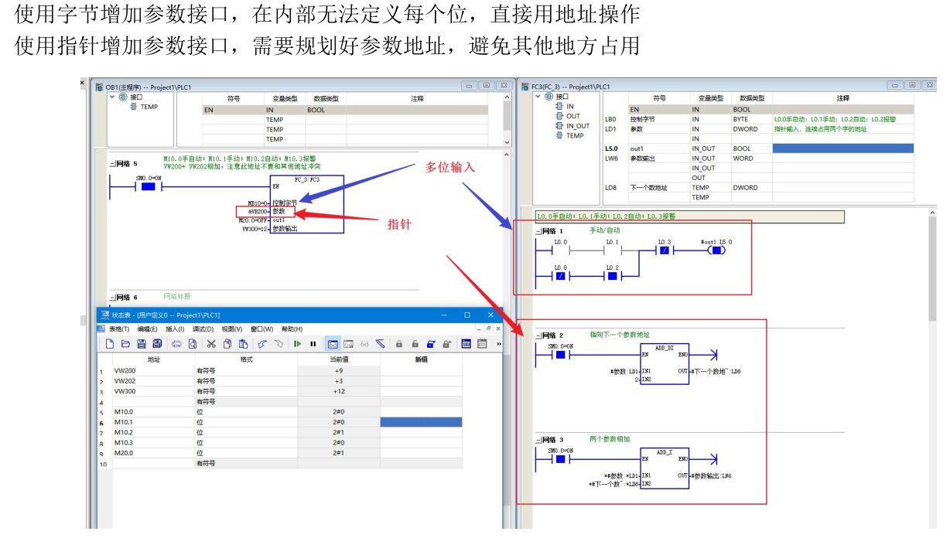Collapse 网络 2 in FC3 window
The image size is (950, 545).
click(x=538, y=336)
